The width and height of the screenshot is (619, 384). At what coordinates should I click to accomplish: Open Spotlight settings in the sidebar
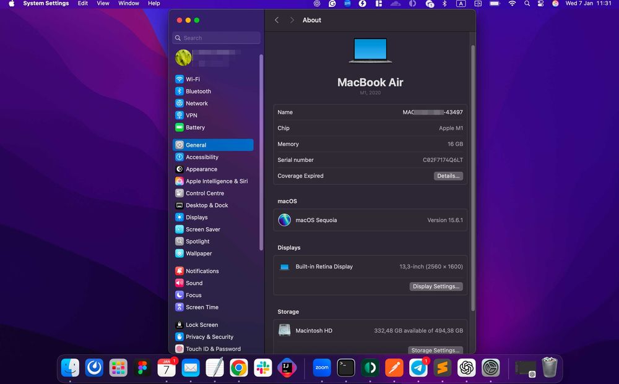coord(213,241)
